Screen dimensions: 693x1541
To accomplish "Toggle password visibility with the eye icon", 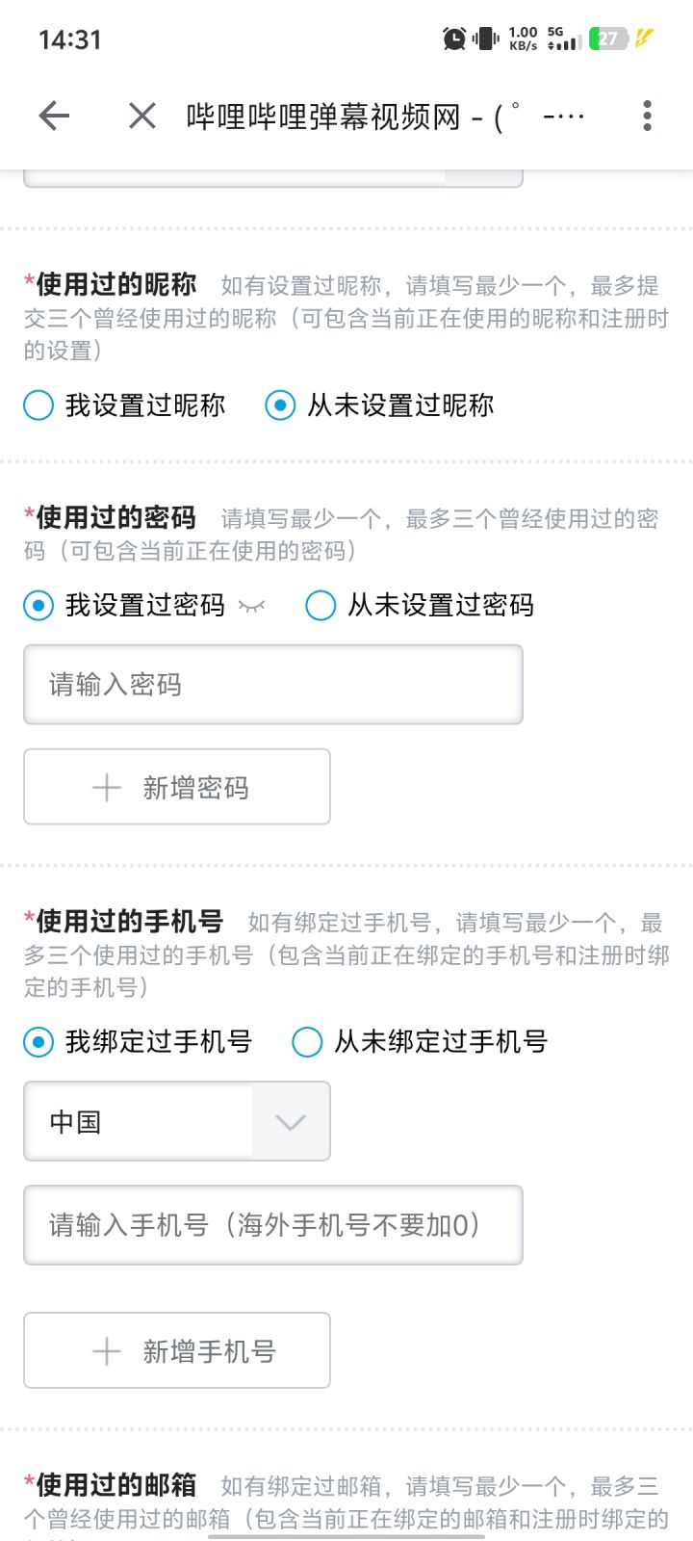I will pyautogui.click(x=252, y=606).
